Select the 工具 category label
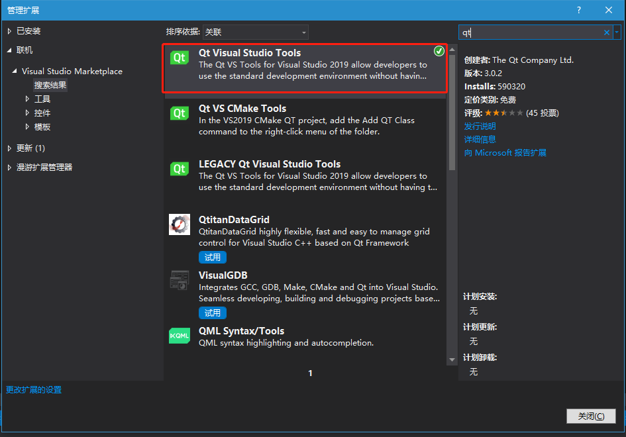Screen dimensions: 626x437 pos(42,99)
